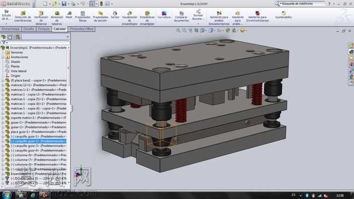
Task: Expand the Estudio de diseño dropdown arrow
Action: coord(7,24)
